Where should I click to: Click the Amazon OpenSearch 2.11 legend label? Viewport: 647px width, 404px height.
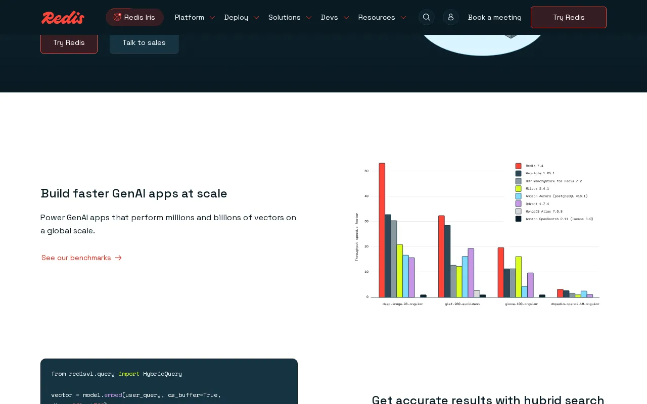coord(560,219)
